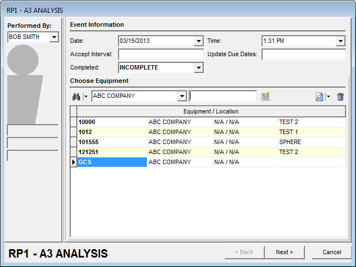This screenshot has height=267, width=356.
Task: Expand the Date picker dropdown
Action: click(x=199, y=41)
